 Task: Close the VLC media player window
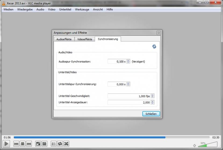click(x=215, y=2)
